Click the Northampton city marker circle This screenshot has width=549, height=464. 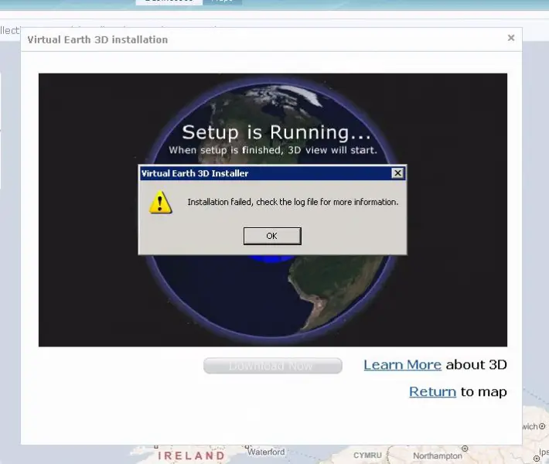pyautogui.click(x=465, y=449)
